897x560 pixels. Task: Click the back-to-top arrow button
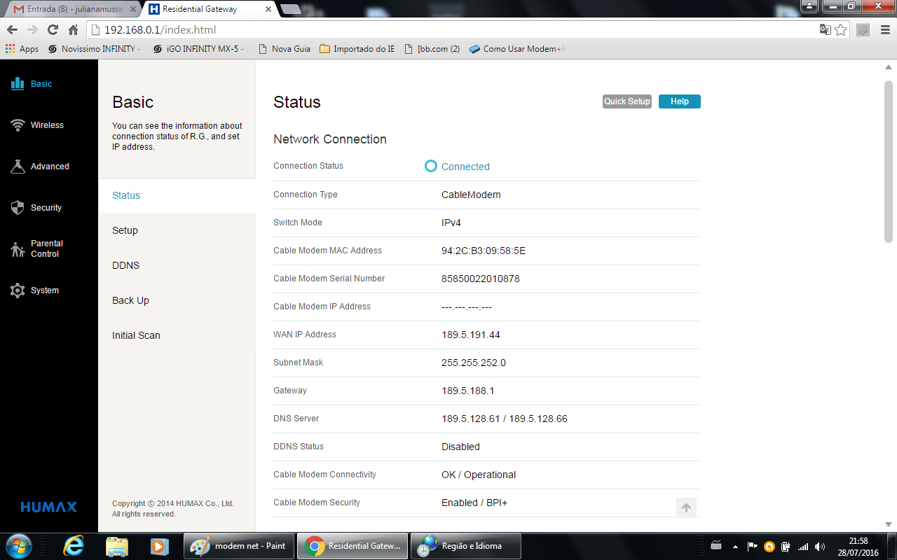pos(686,507)
